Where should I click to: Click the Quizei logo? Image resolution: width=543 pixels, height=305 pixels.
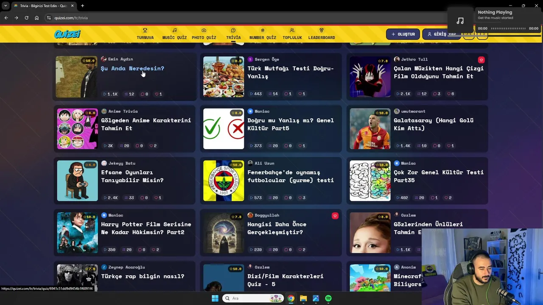click(67, 34)
